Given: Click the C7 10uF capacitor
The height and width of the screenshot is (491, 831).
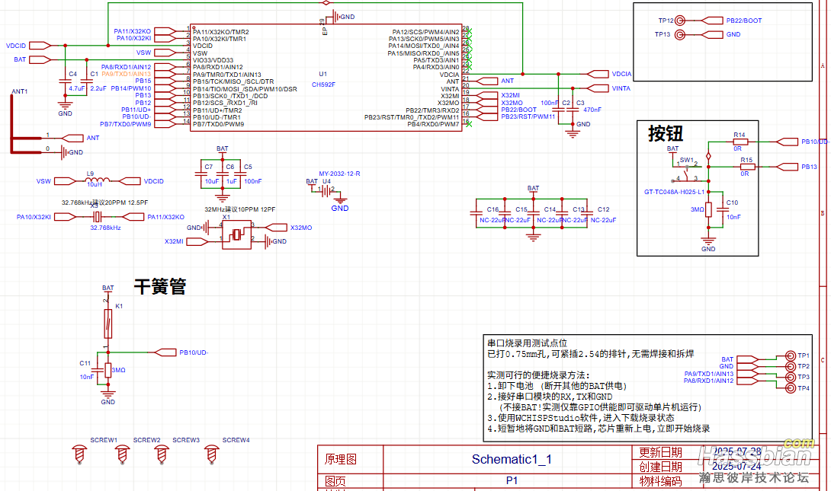Looking at the screenshot, I should click(x=201, y=174).
